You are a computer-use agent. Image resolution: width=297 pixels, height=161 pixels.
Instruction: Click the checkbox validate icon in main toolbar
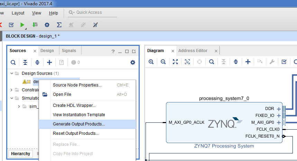click(11, 25)
